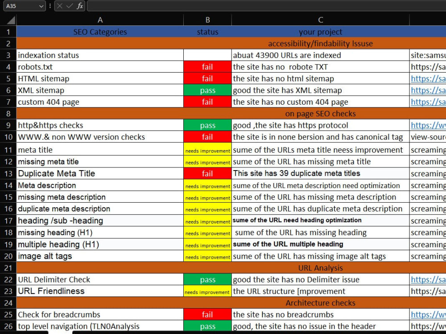Select the 'image alt tags' cell

[x=100, y=256]
